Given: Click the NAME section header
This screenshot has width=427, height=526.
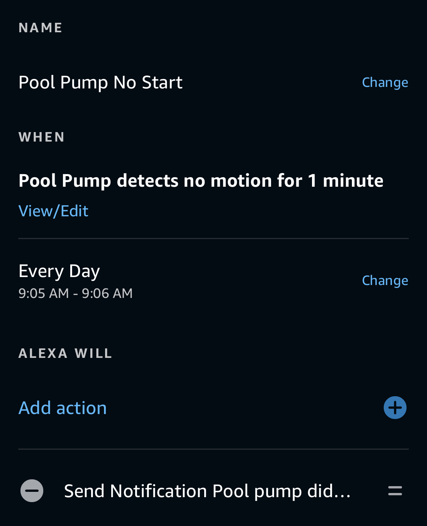Looking at the screenshot, I should (41, 28).
